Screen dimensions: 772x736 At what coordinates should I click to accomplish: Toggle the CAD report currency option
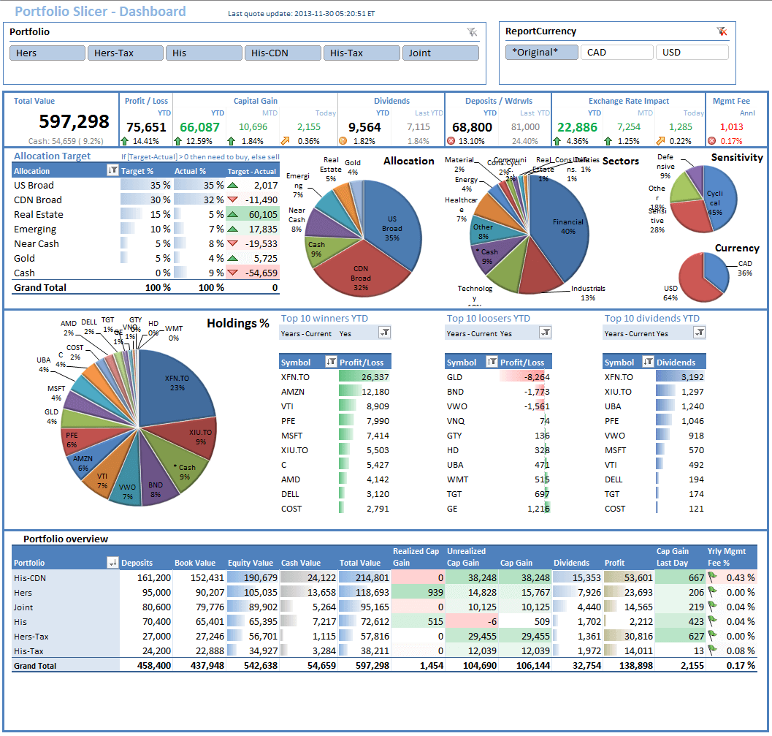click(x=616, y=52)
